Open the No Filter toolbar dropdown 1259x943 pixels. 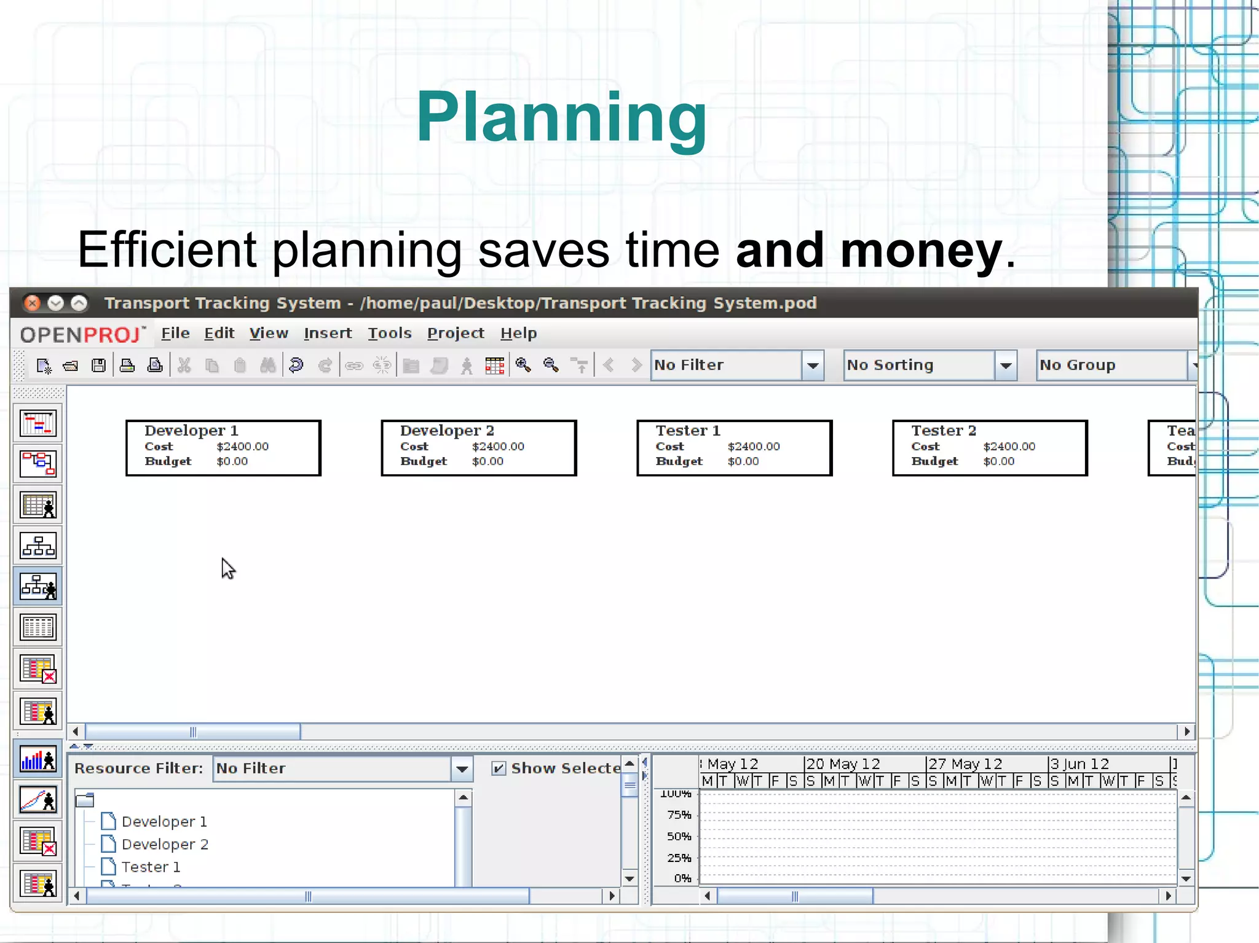pyautogui.click(x=813, y=366)
